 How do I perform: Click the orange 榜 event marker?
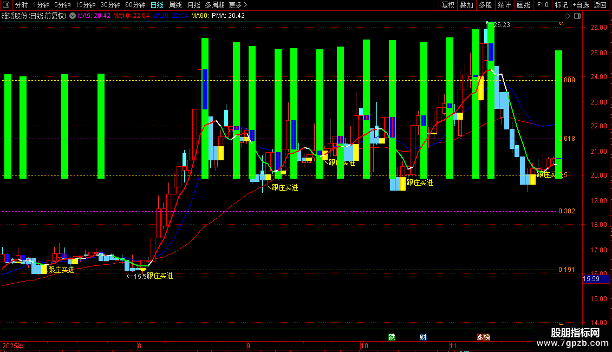pyautogui.click(x=487, y=337)
